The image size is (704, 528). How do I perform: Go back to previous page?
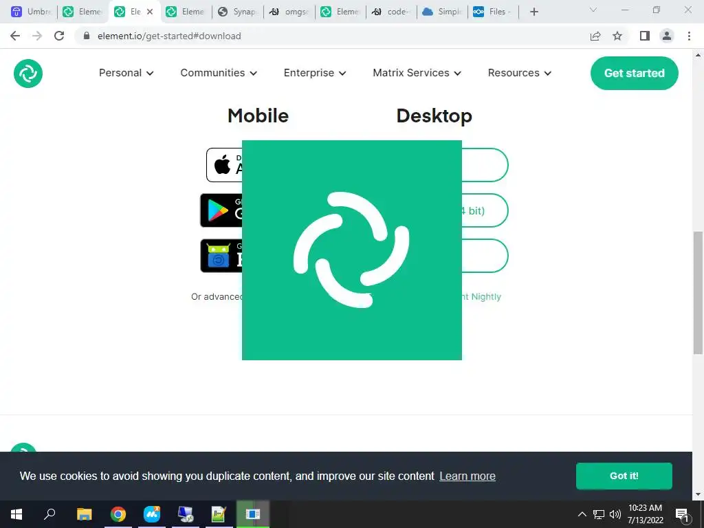point(15,36)
